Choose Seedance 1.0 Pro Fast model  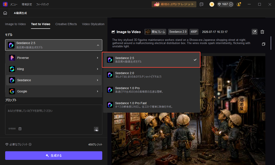coord(151,105)
